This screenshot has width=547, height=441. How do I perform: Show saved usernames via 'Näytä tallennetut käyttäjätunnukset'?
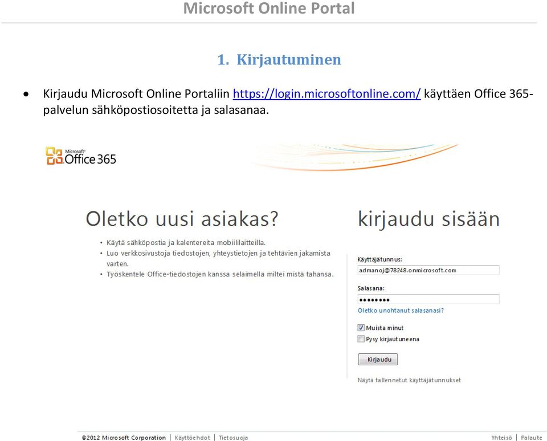409,380
